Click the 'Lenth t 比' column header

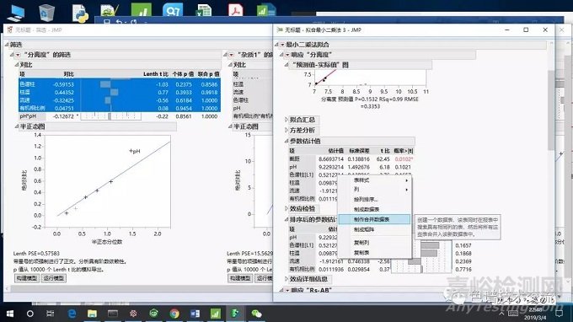pos(156,74)
